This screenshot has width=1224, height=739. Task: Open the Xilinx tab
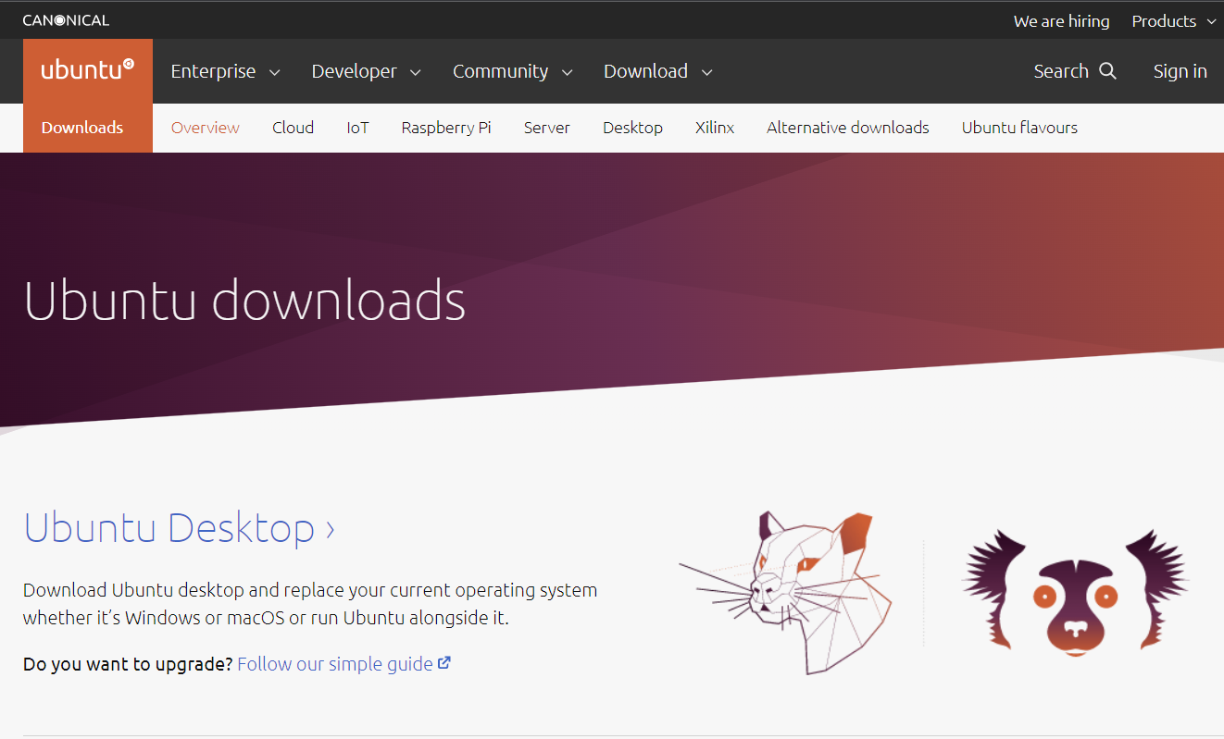click(715, 128)
